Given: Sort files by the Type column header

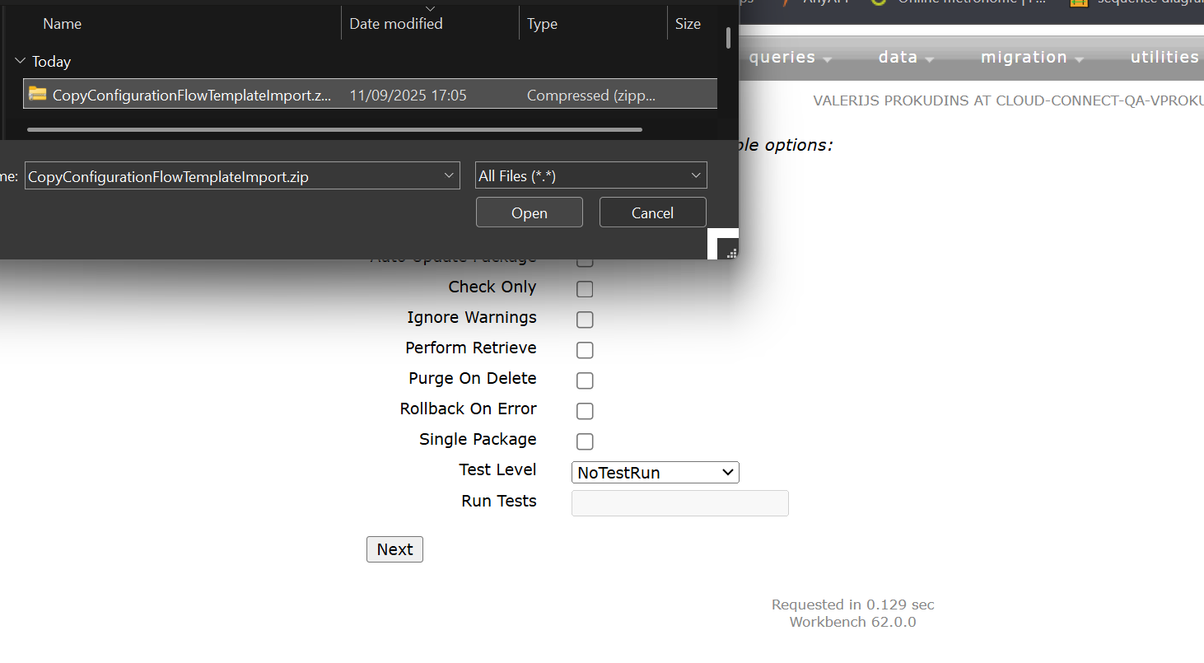Looking at the screenshot, I should tap(543, 24).
